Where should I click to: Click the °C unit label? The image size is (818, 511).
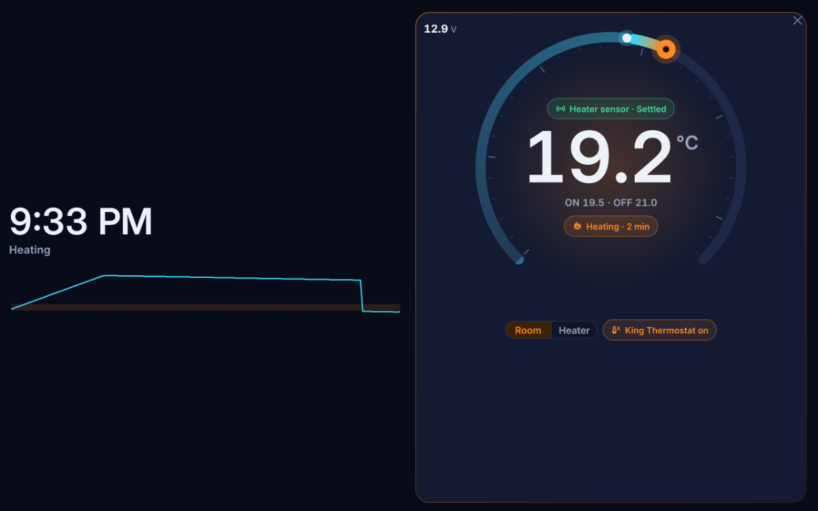[687, 142]
